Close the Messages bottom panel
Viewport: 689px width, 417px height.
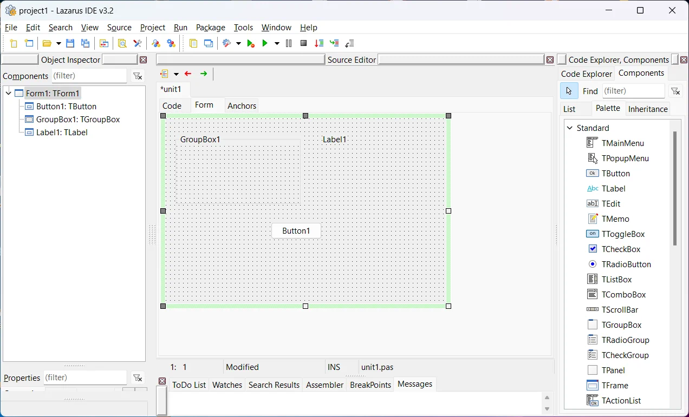tap(162, 381)
